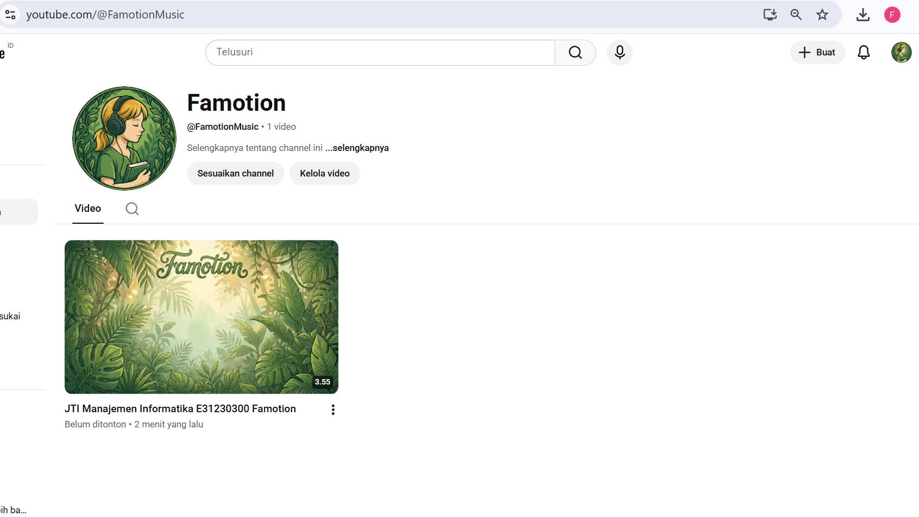Click Kelola video button
Screen dimensions: 919x517
pos(325,173)
